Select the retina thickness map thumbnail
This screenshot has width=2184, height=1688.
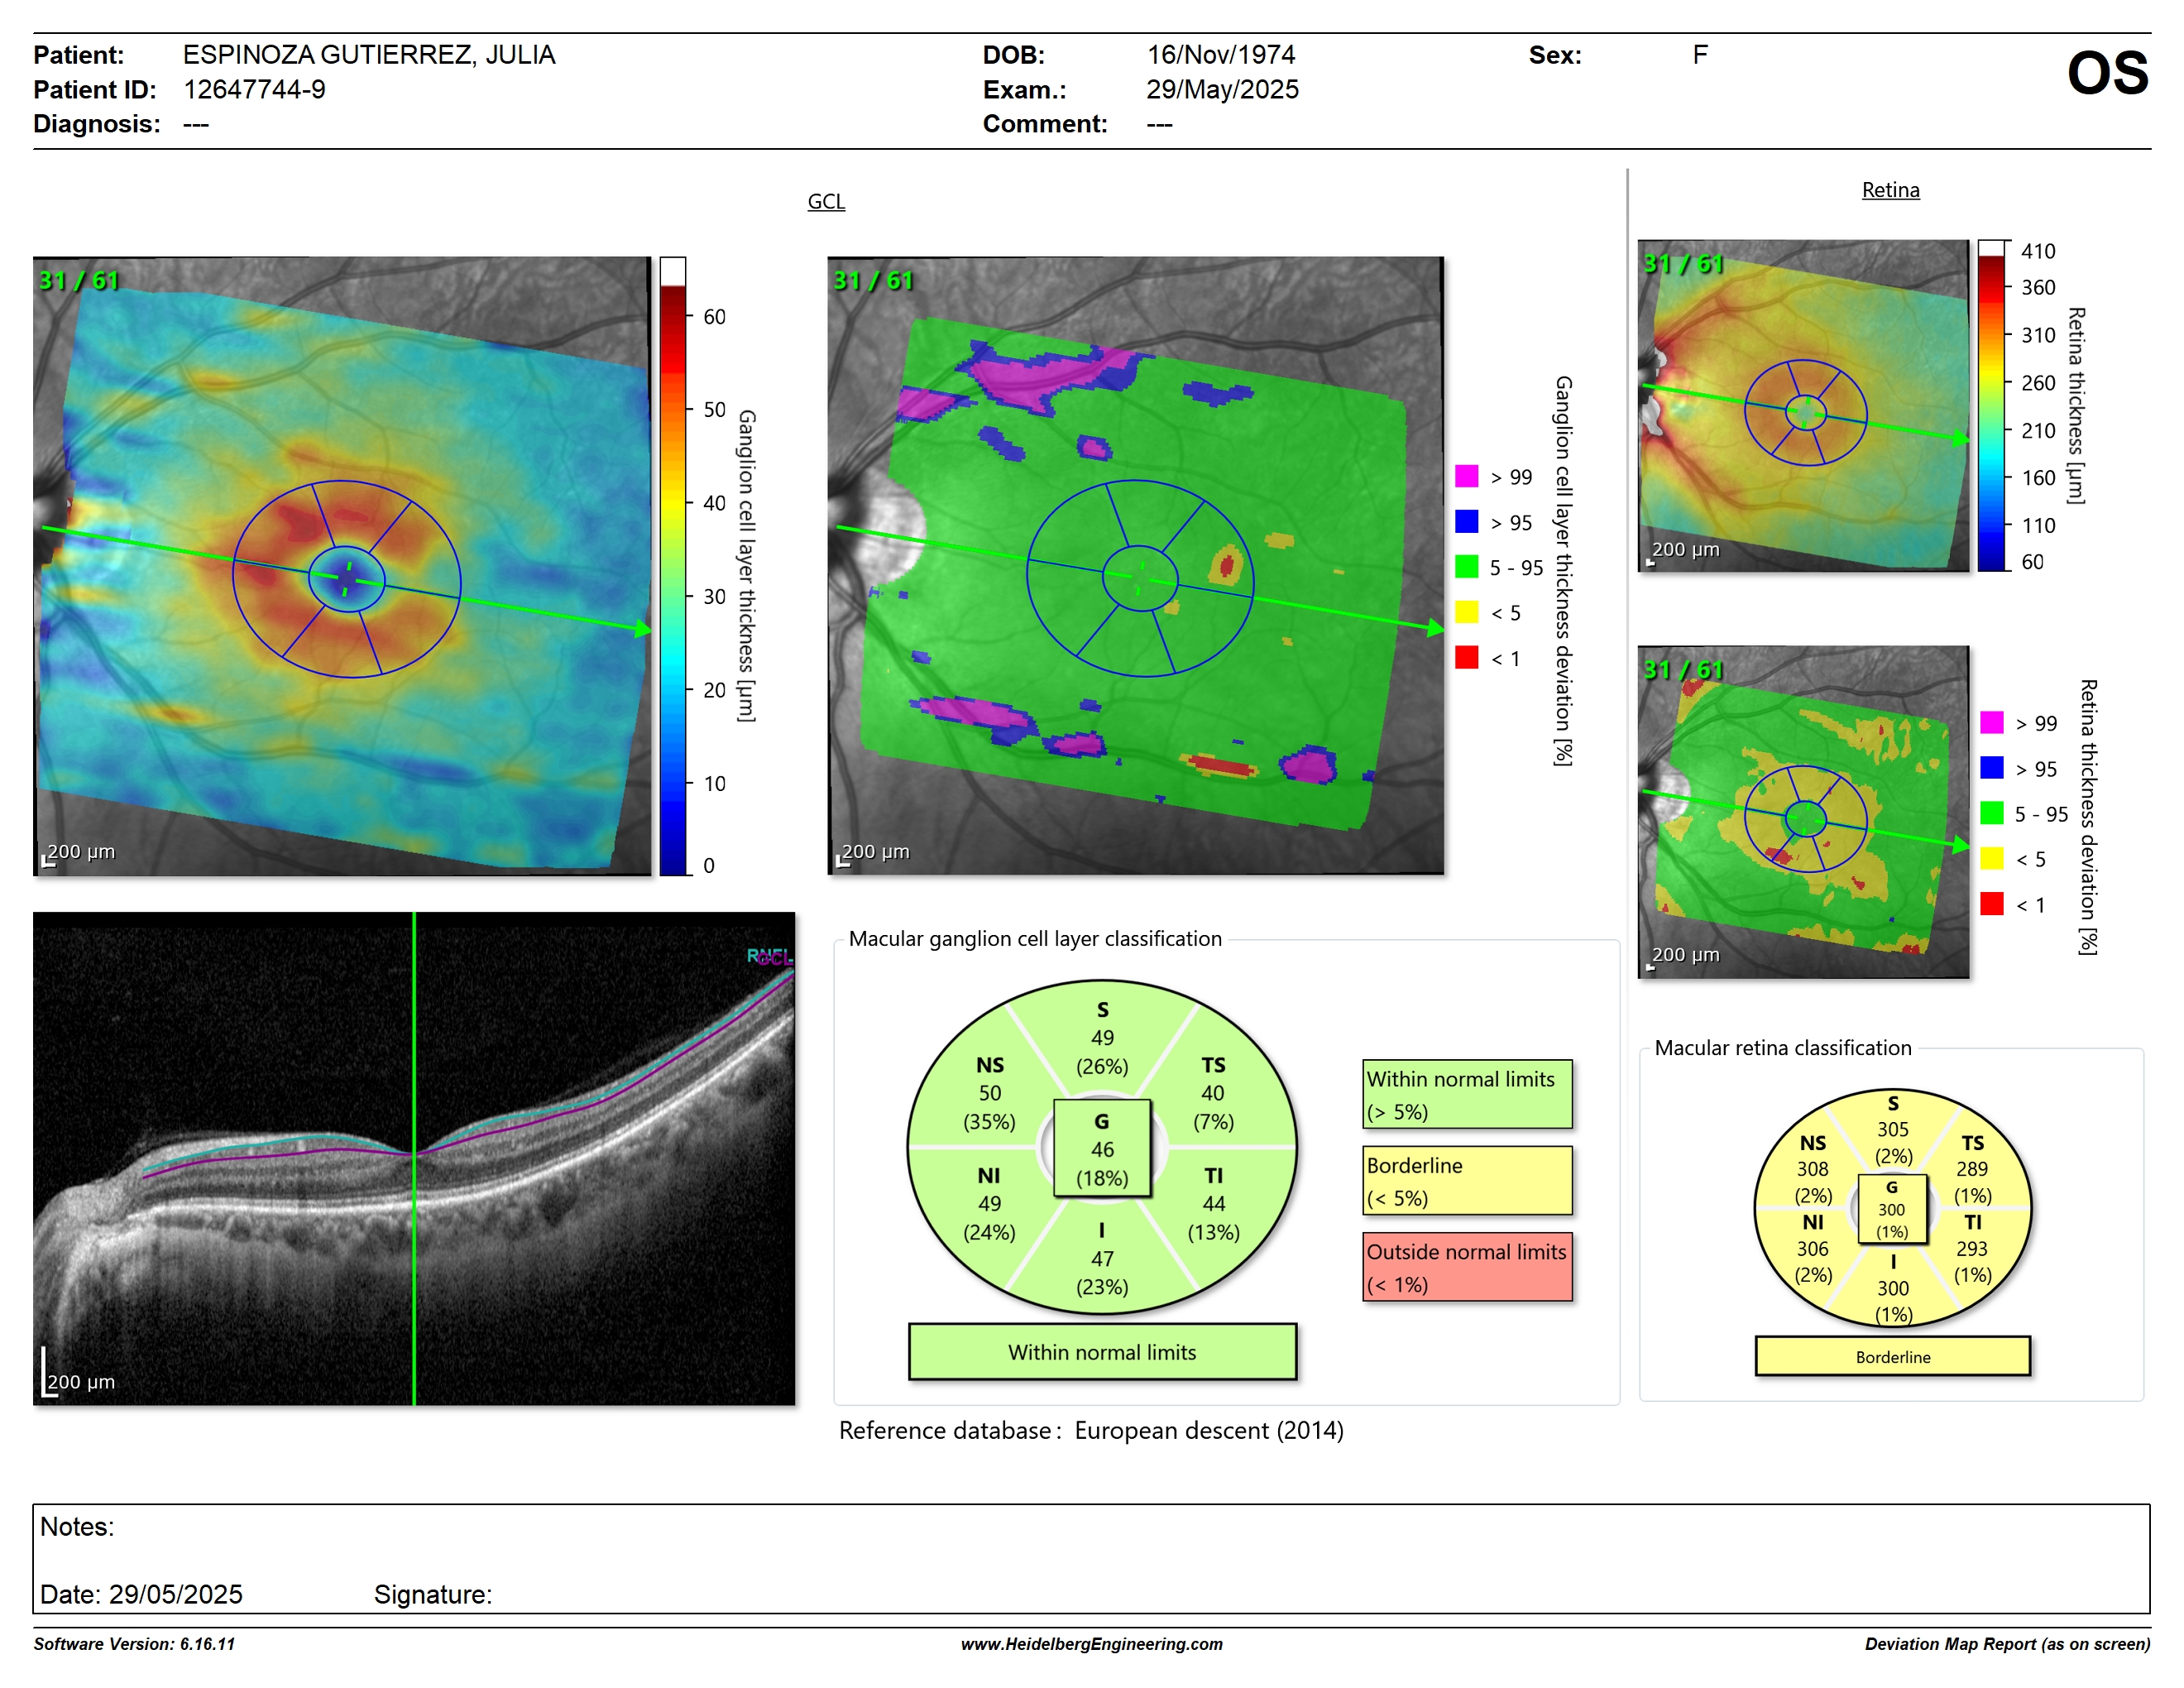point(1803,406)
